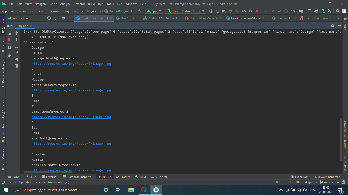348x195 pixels.
Task: Open the app run configuration dropdown
Action: coord(154,11)
